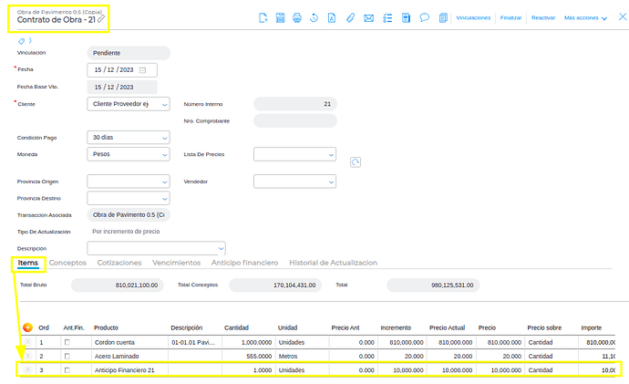Expand the Mas acciones menu
The width and height of the screenshot is (629, 384).
(586, 17)
